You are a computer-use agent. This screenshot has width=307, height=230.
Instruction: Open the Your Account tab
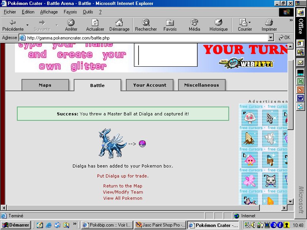click(150, 85)
